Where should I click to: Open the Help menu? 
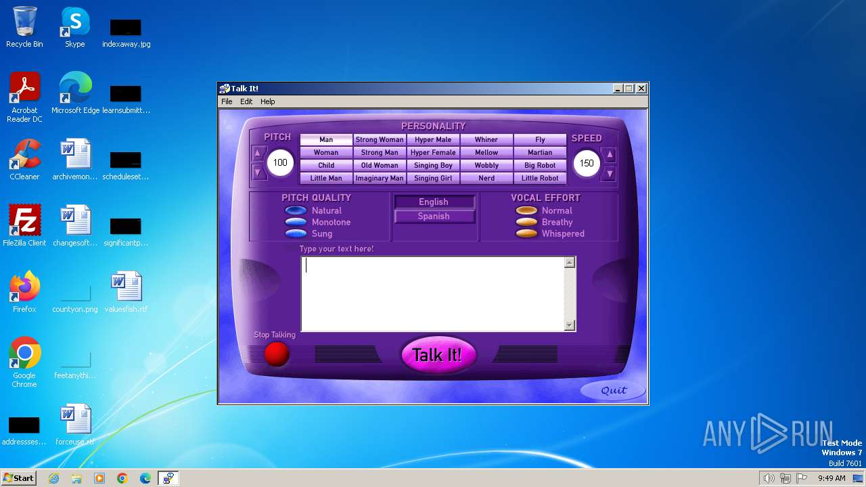268,101
